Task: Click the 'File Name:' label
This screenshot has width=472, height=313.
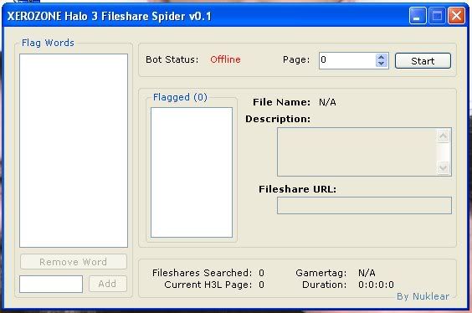Action: 281,102
